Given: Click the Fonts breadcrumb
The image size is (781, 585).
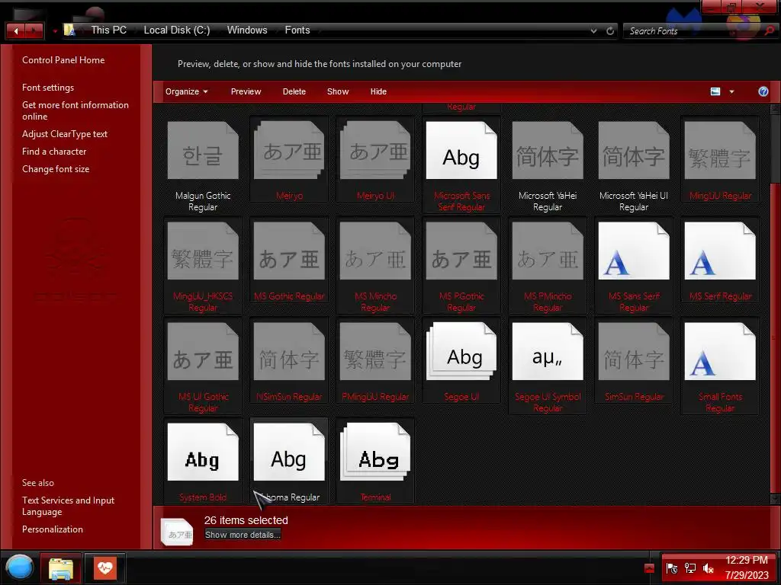Looking at the screenshot, I should pyautogui.click(x=297, y=30).
